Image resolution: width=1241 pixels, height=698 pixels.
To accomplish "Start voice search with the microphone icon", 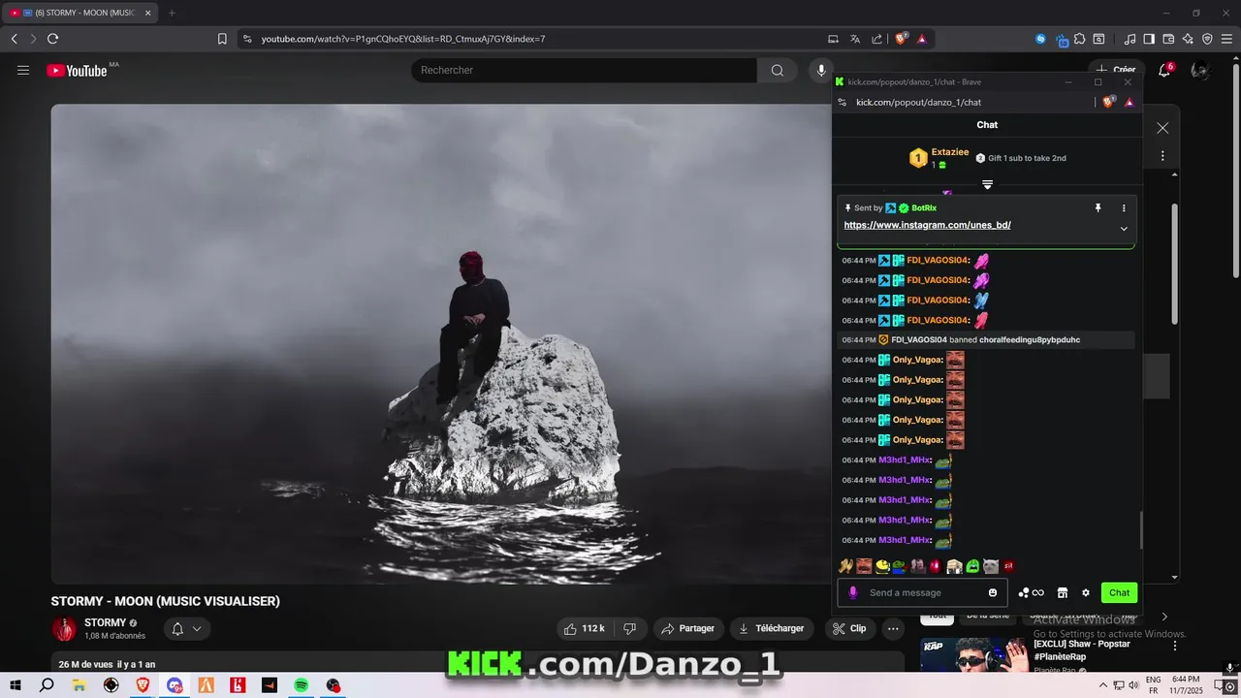I will coord(821,70).
